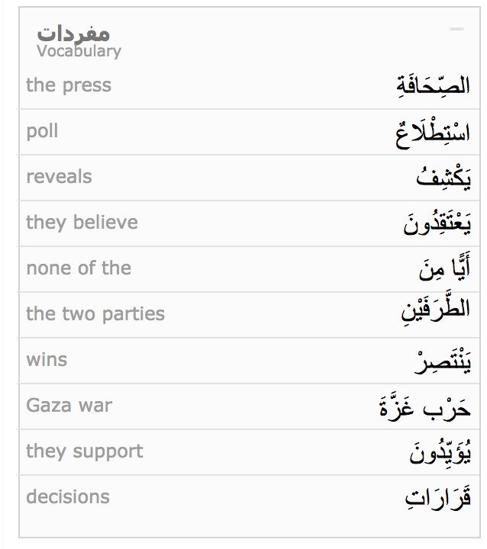Select the Arabic phrase for "none of the"

point(444,268)
